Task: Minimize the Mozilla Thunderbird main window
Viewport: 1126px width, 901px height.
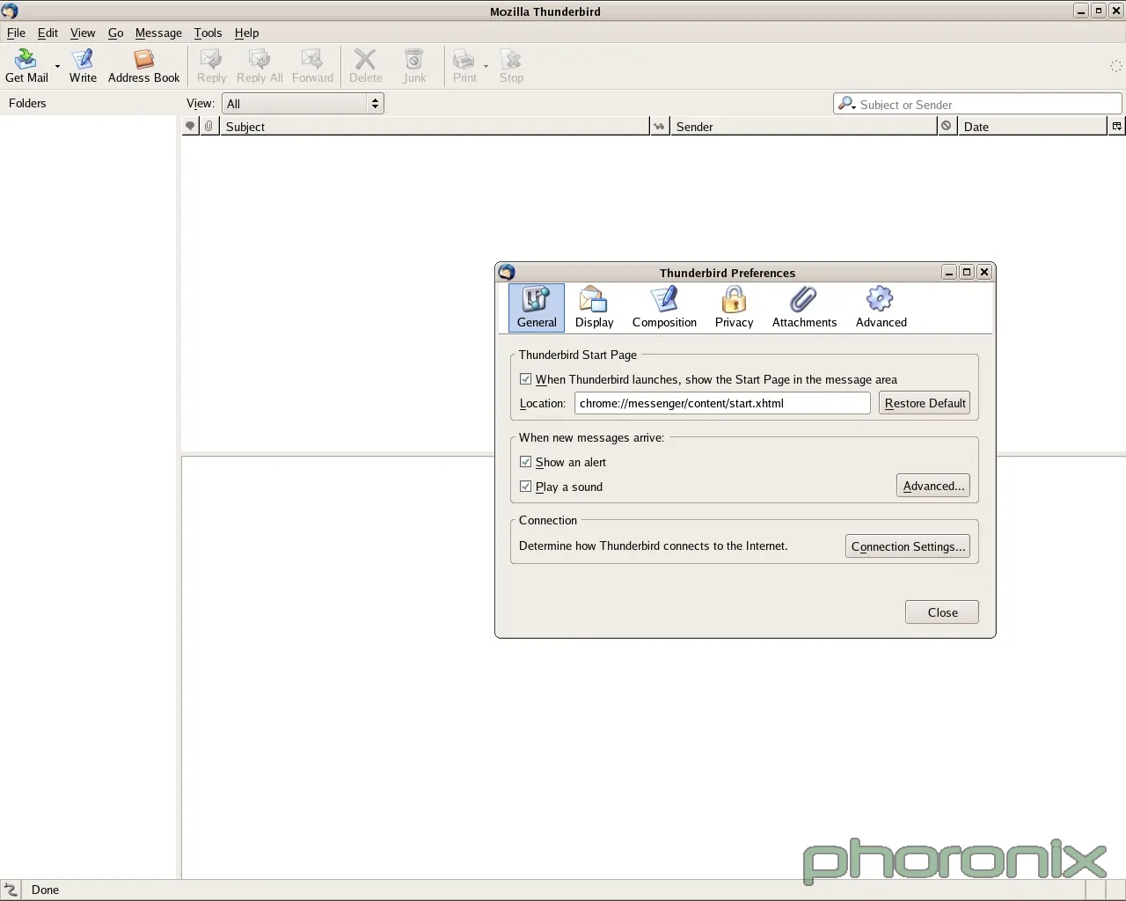Action: pos(1081,11)
